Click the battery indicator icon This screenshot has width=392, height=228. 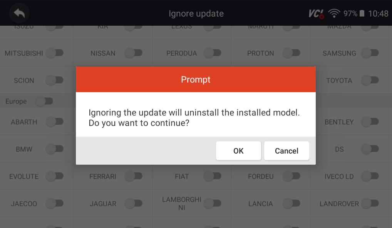pyautogui.click(x=361, y=13)
